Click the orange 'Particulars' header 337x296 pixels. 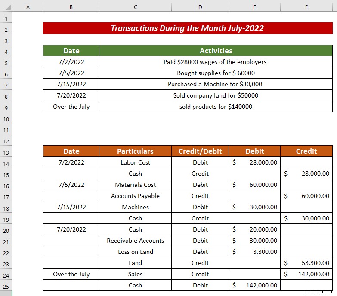136,151
